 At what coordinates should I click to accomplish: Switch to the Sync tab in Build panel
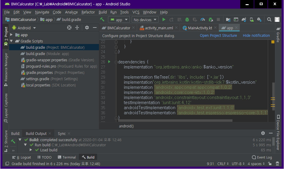pyautogui.click(x=61, y=134)
